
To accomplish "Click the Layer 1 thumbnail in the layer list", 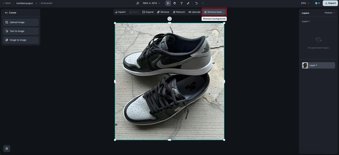I will tap(305, 65).
